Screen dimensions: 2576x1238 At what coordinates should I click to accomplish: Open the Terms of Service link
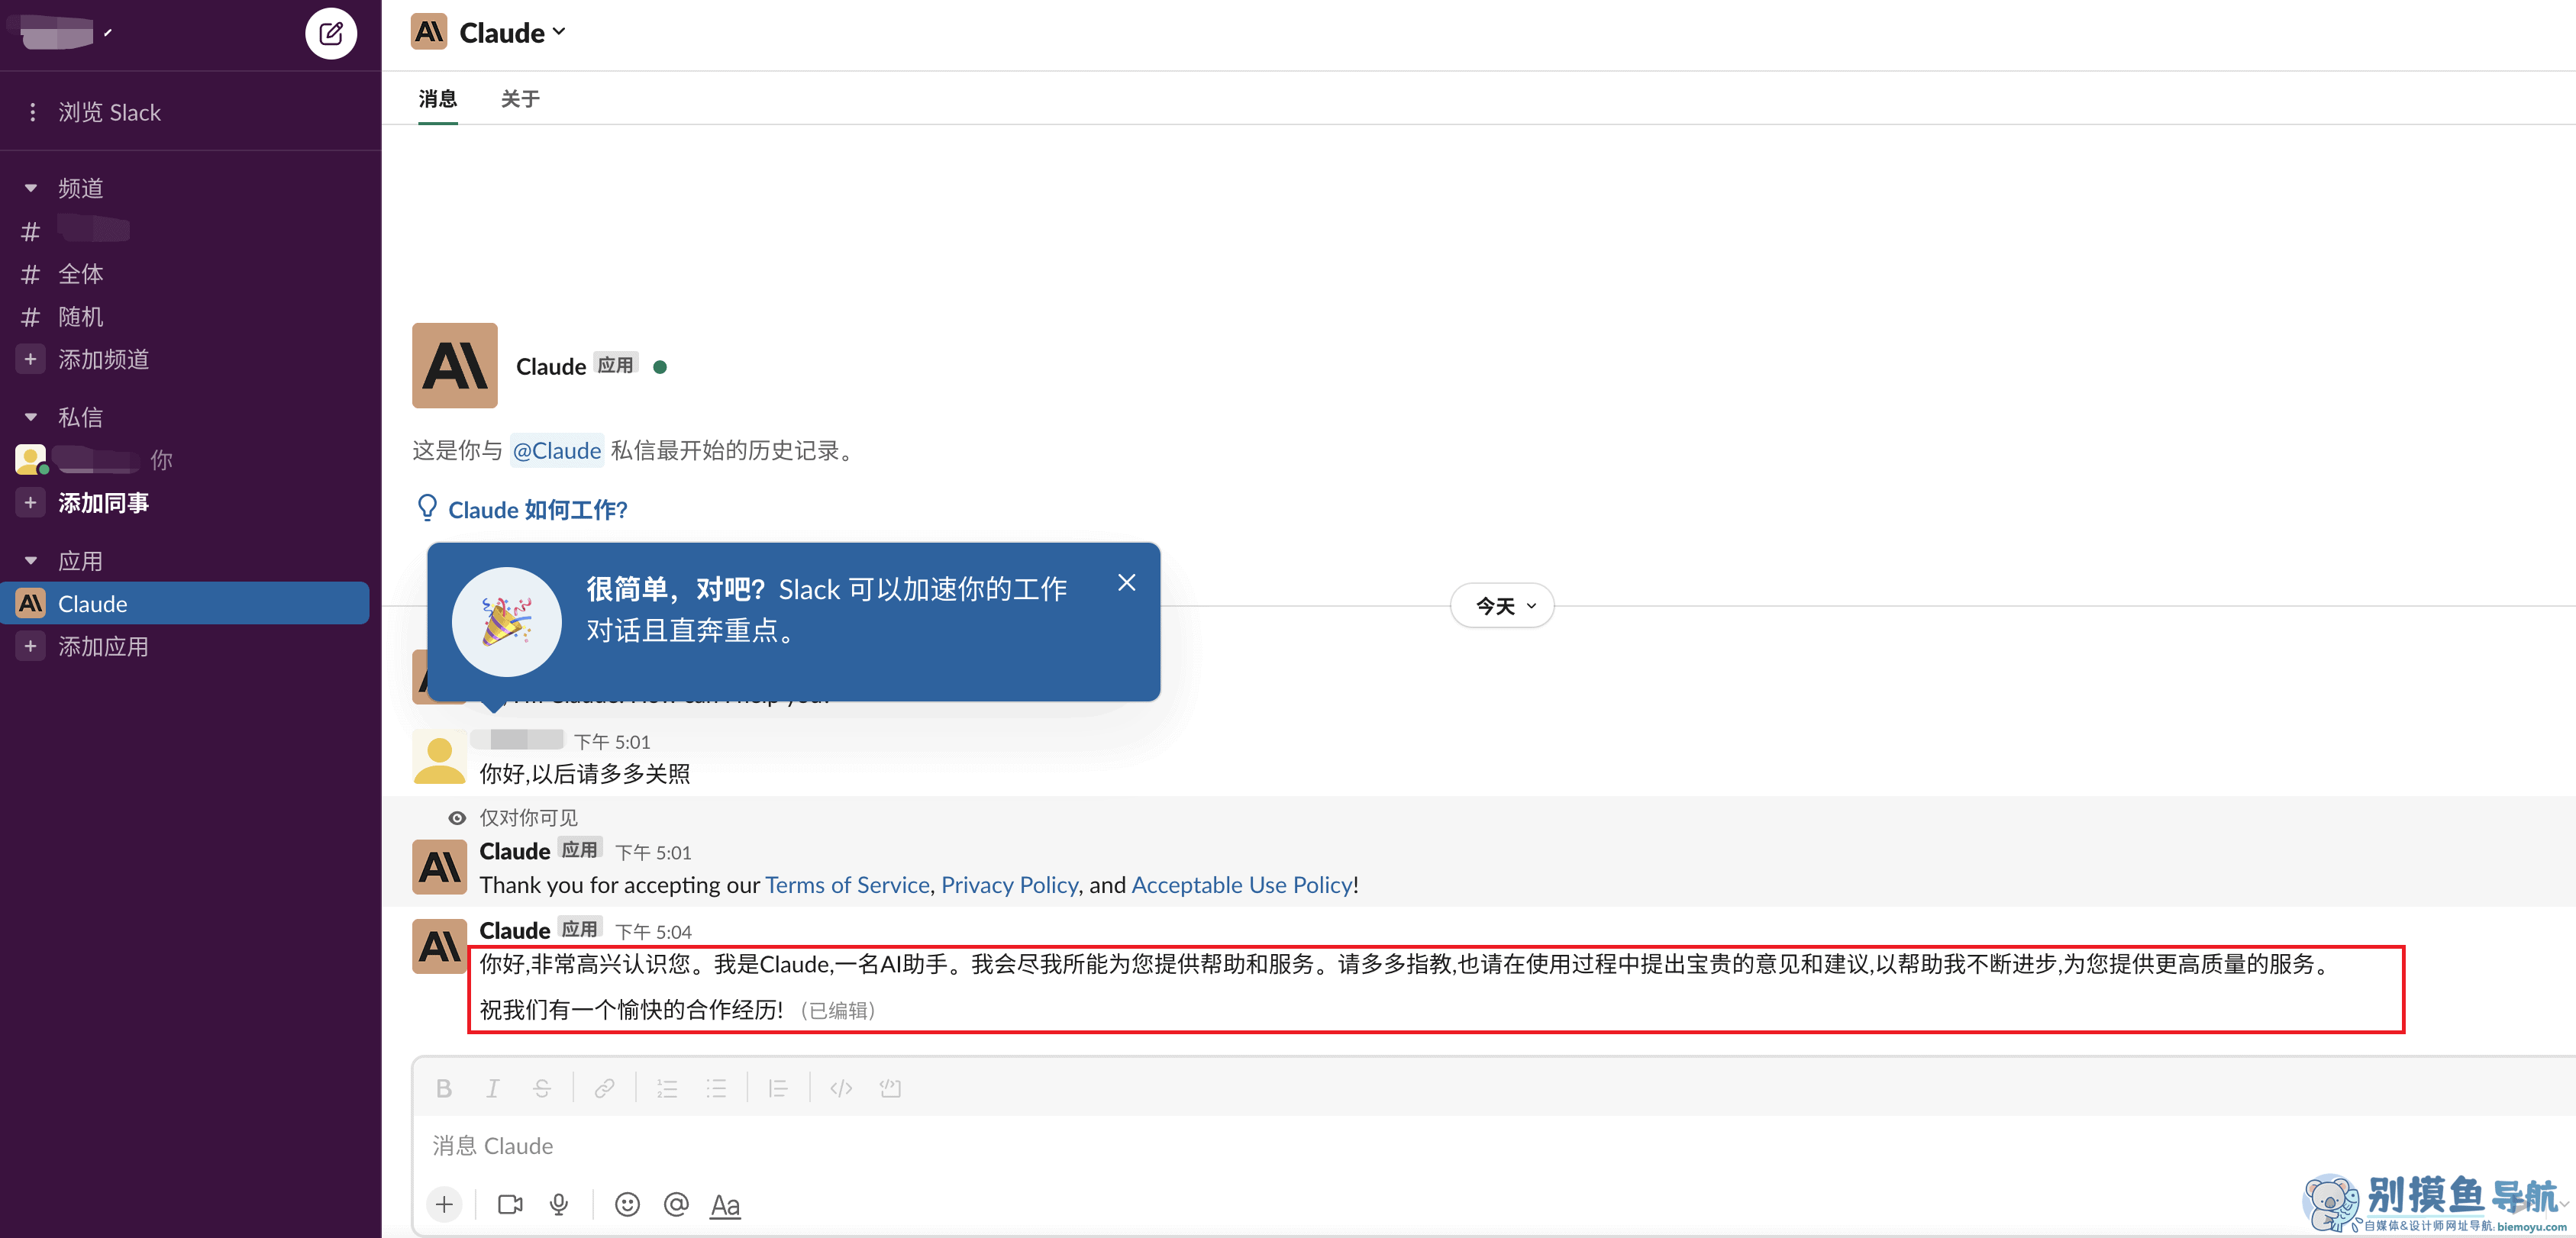(x=847, y=885)
